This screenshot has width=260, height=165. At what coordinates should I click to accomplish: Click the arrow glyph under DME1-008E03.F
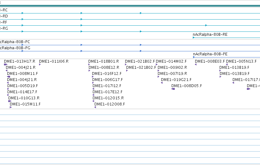pyautogui.click(x=196, y=64)
